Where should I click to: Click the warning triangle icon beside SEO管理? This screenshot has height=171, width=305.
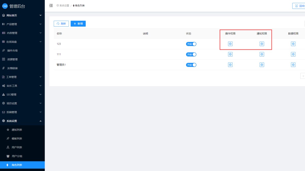4,94
